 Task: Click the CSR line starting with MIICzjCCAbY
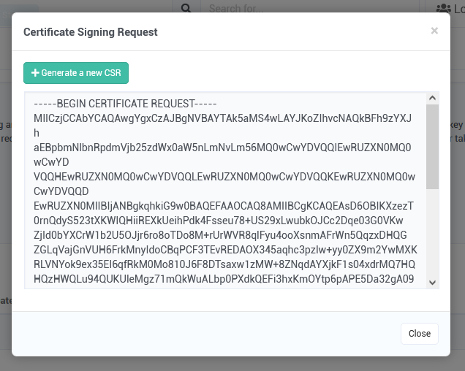pos(222,118)
